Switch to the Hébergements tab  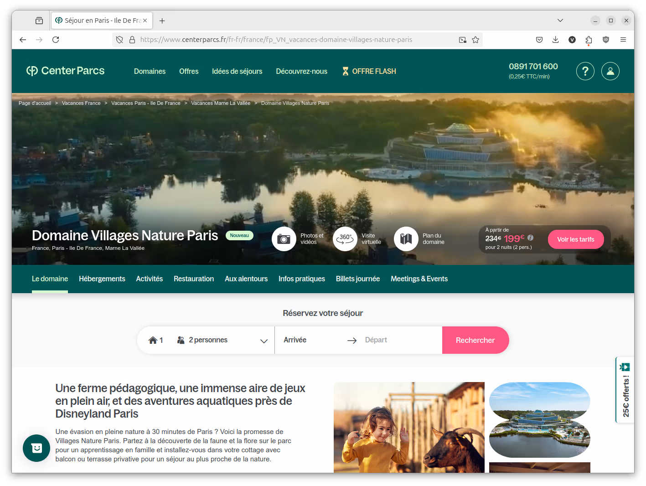(102, 279)
